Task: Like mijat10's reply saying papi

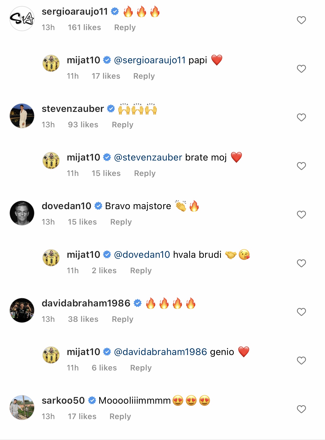Action: (x=301, y=69)
